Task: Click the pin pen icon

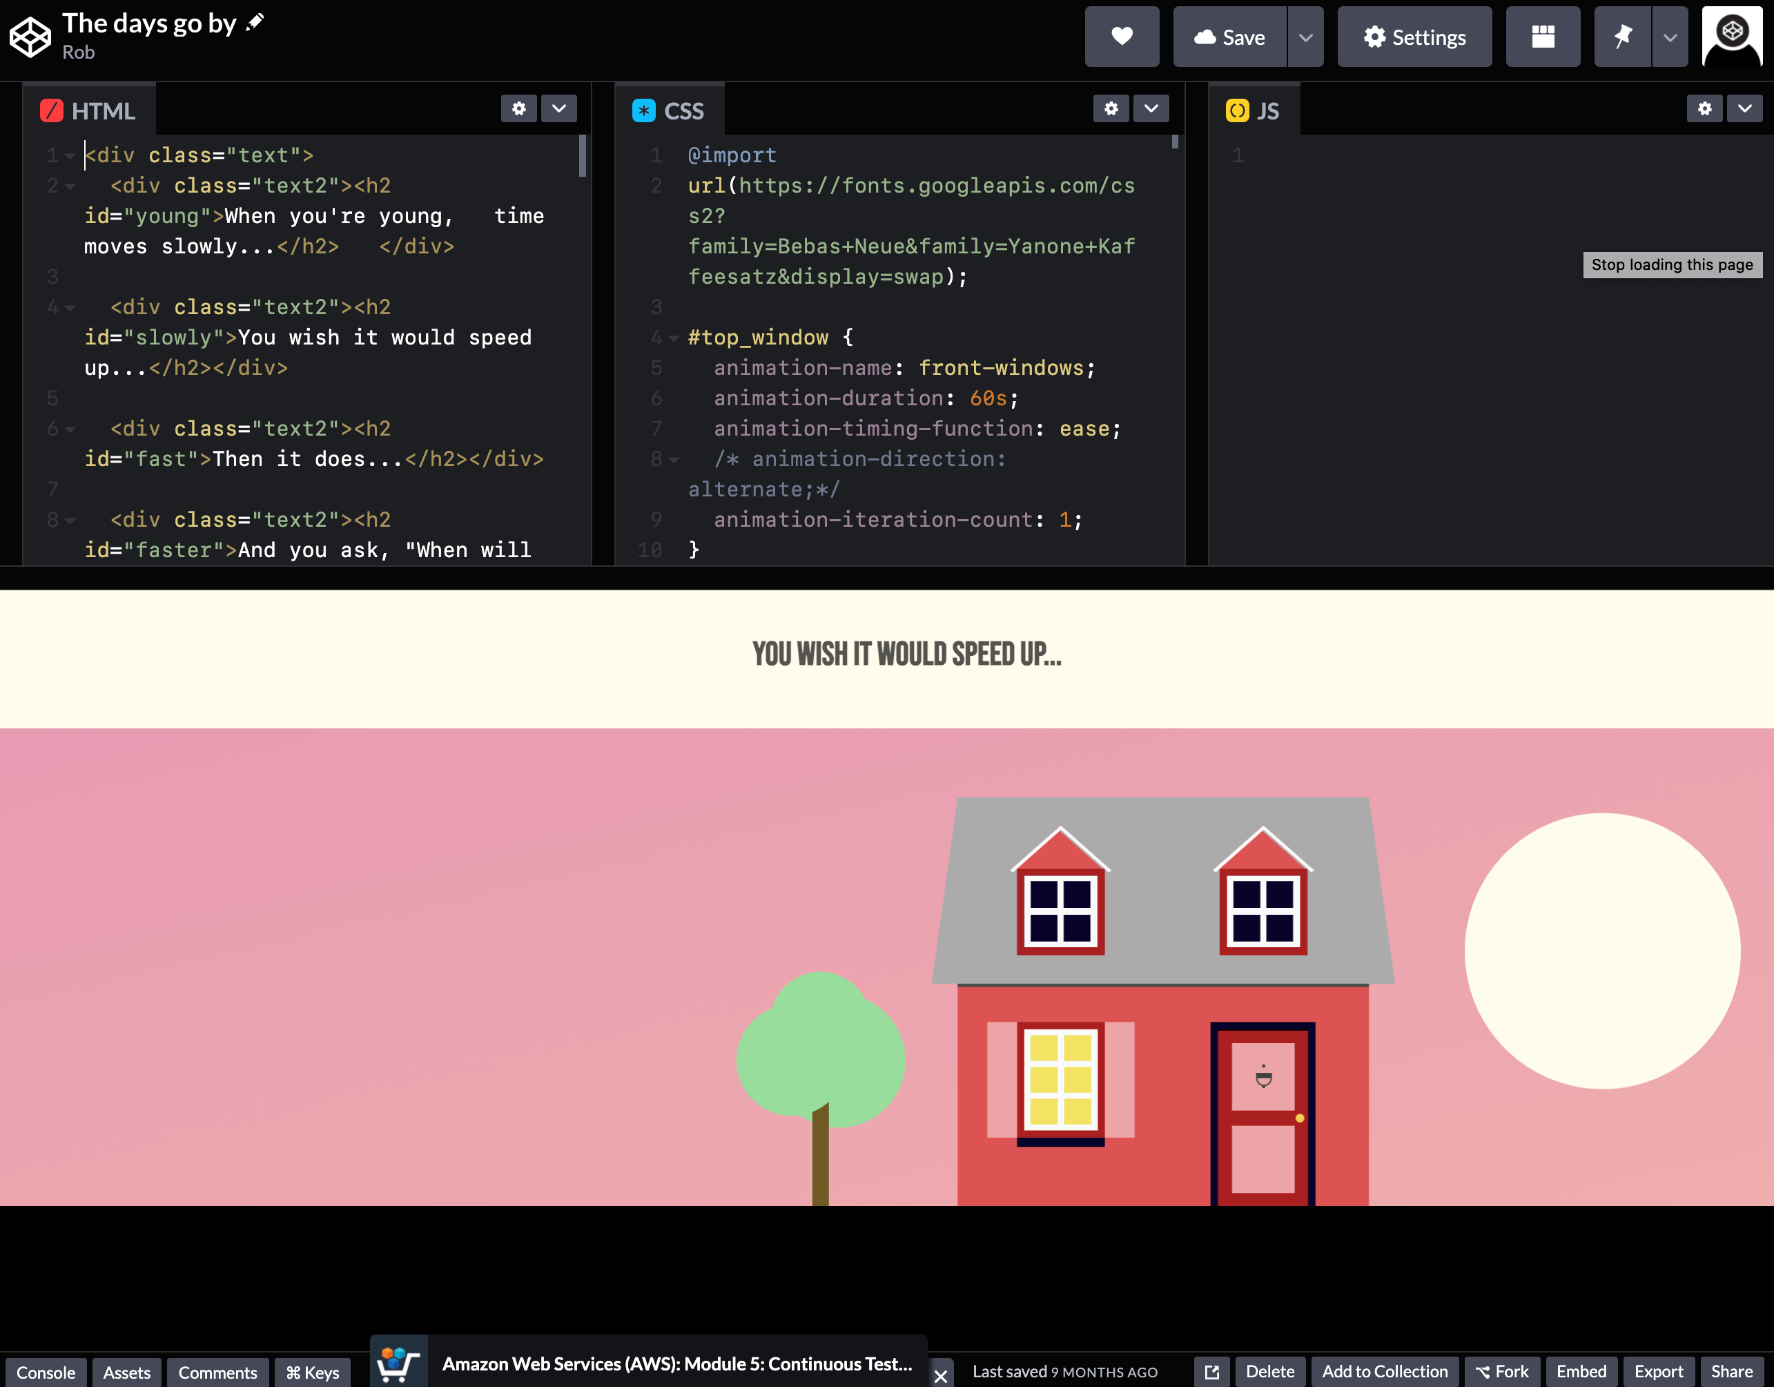Action: (1622, 37)
